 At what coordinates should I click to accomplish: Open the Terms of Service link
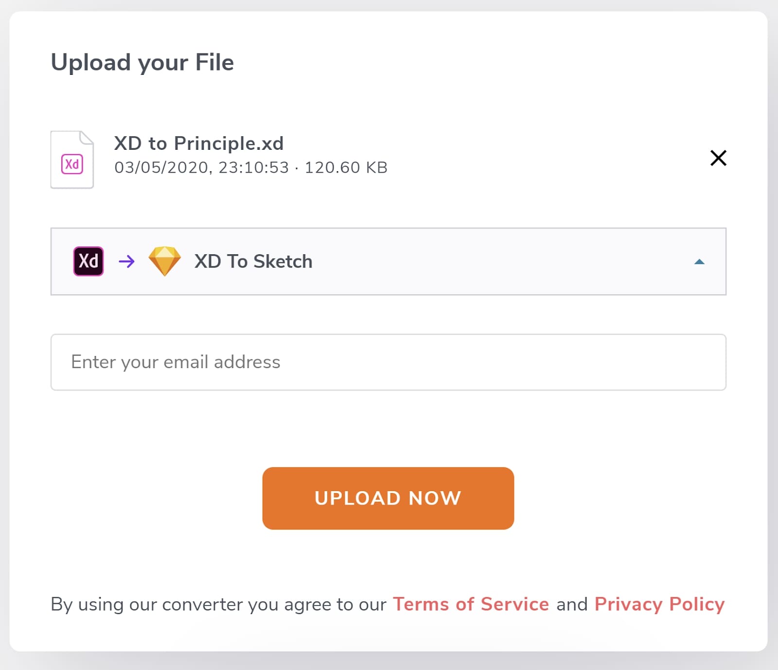[x=471, y=604]
